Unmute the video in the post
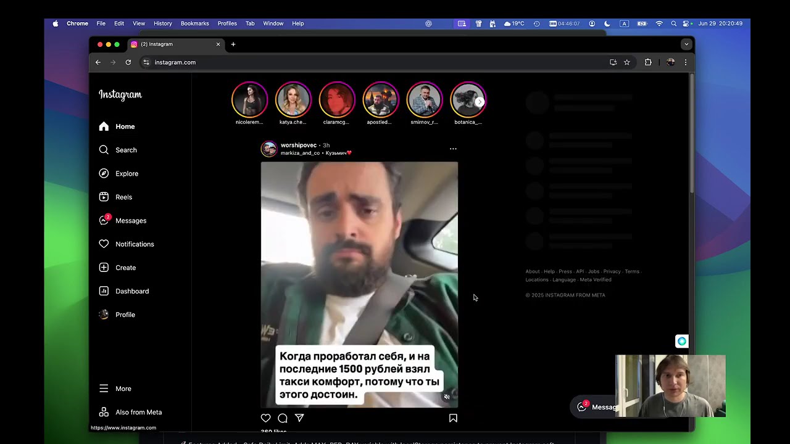The image size is (790, 444). tap(447, 397)
